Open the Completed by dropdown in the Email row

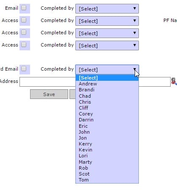(107, 8)
